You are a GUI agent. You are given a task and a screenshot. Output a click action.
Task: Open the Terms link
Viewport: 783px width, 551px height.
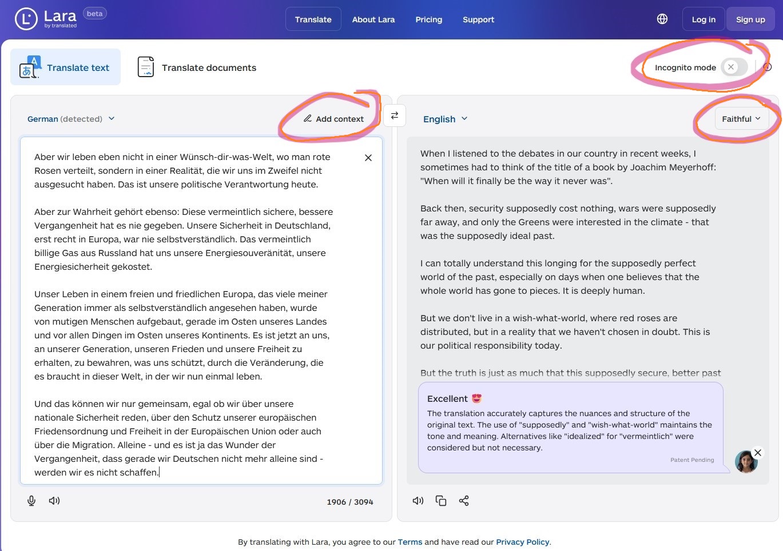click(x=410, y=542)
